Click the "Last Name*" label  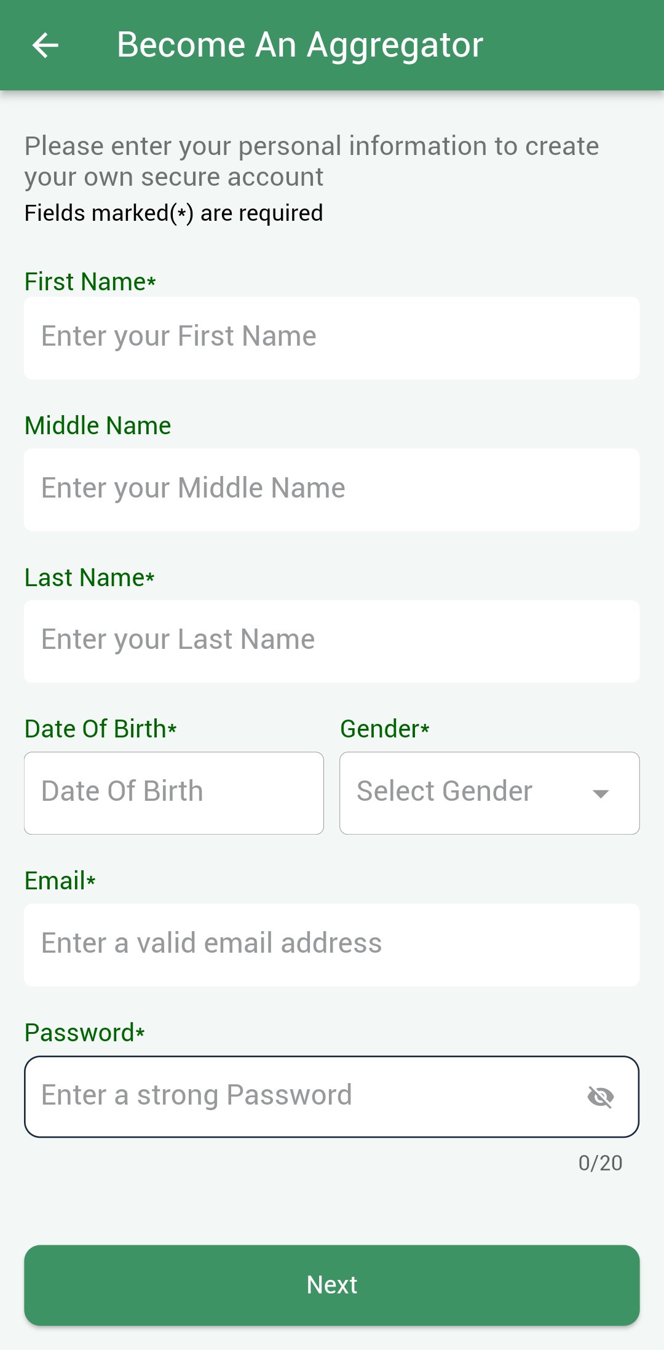click(90, 578)
